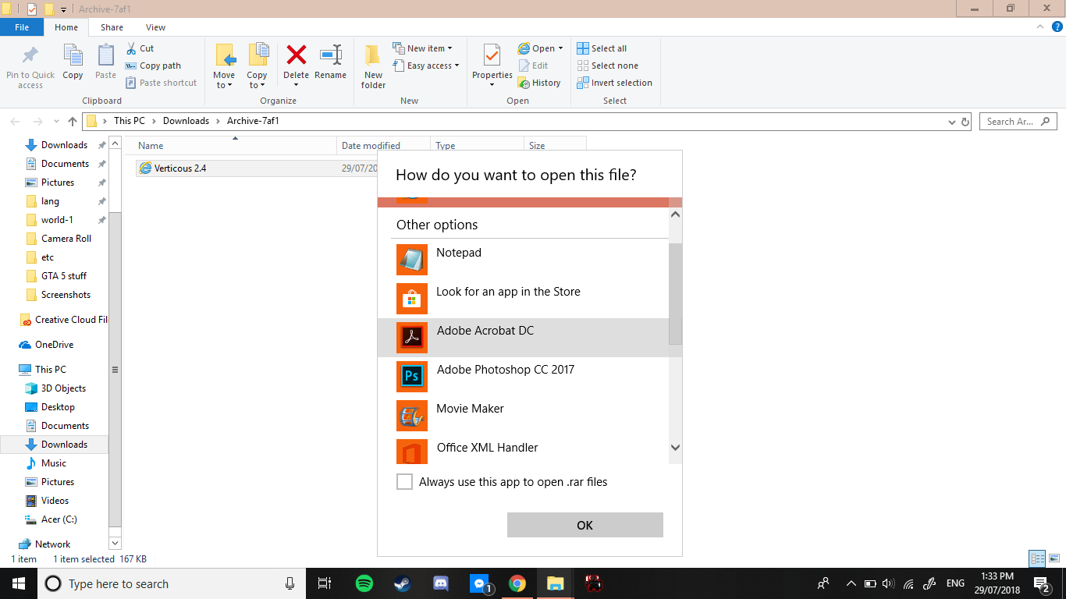Click the Pin to Quick access icon
Viewport: 1066px width, 599px height.
30,56
